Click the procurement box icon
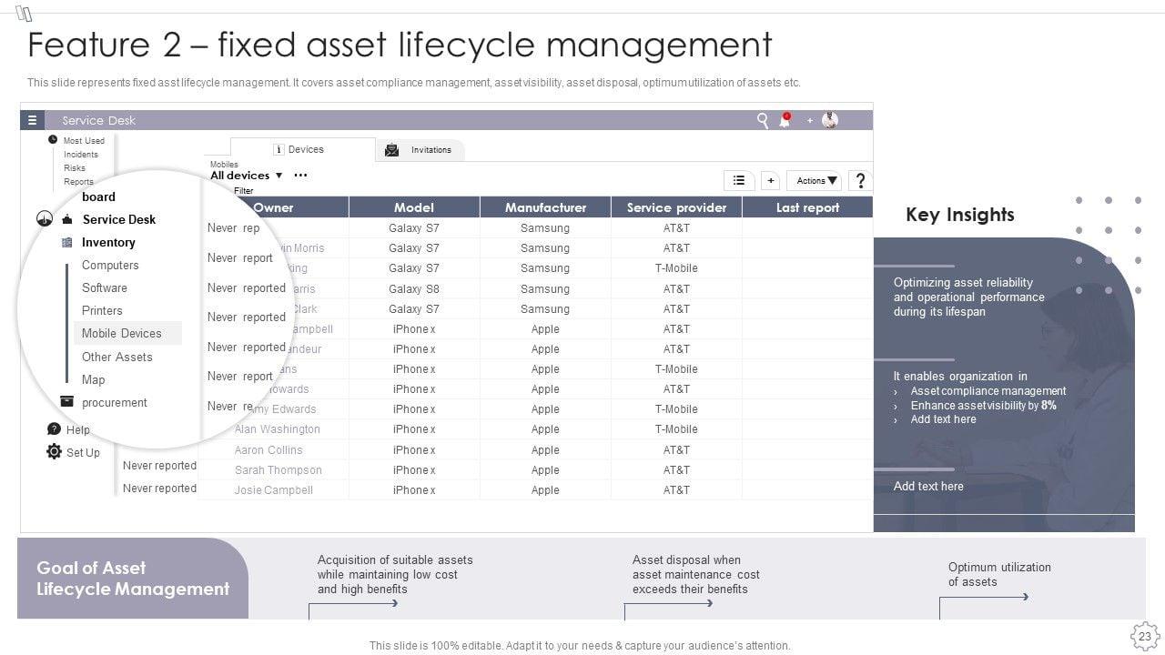The image size is (1165, 655). pos(66,402)
